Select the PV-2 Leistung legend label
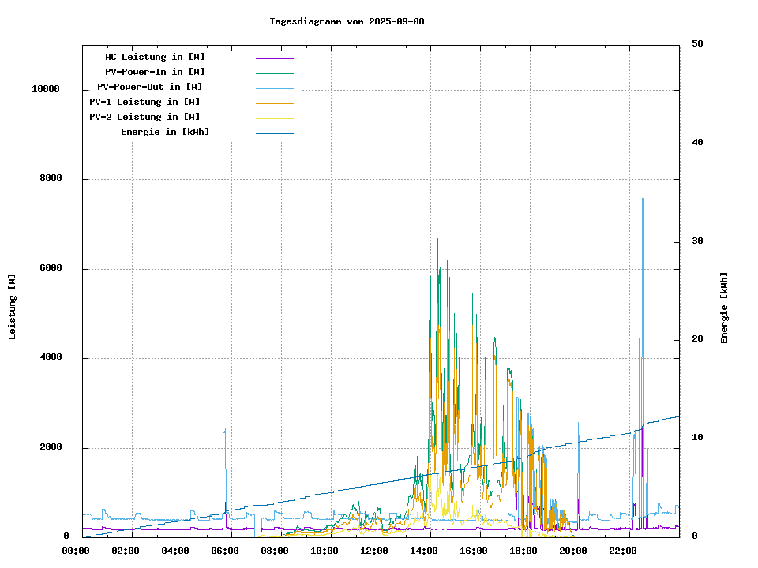The width and height of the screenshot is (758, 568). (144, 117)
